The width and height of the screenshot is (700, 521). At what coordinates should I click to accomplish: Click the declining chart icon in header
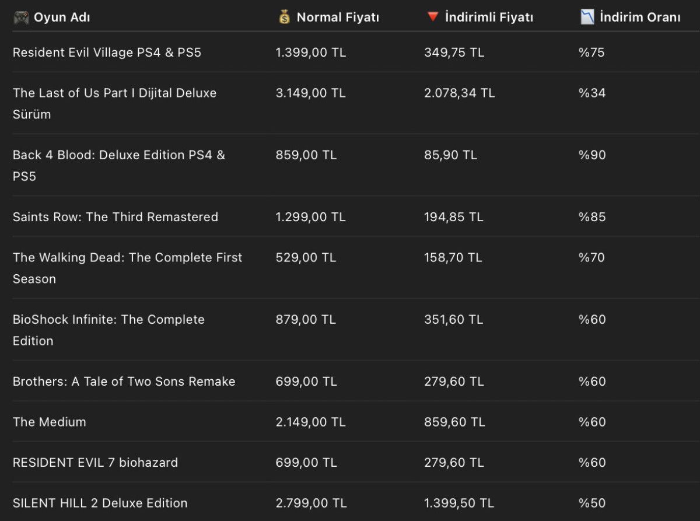[587, 18]
